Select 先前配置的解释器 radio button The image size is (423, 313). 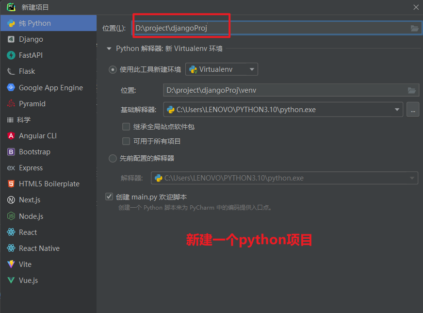pyautogui.click(x=113, y=158)
